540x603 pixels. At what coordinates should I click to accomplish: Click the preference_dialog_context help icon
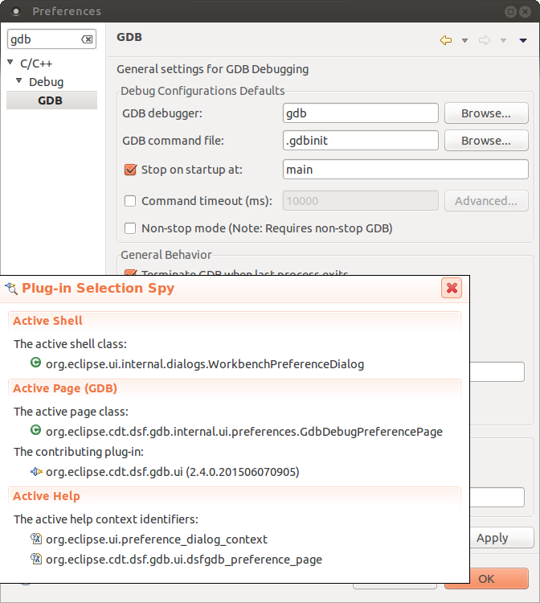tap(35, 539)
